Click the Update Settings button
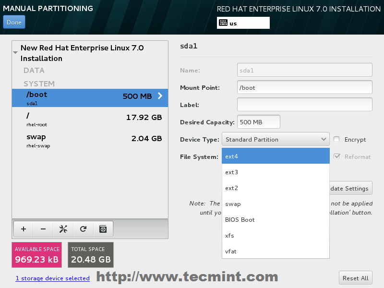This screenshot has width=384, height=288. click(x=351, y=188)
